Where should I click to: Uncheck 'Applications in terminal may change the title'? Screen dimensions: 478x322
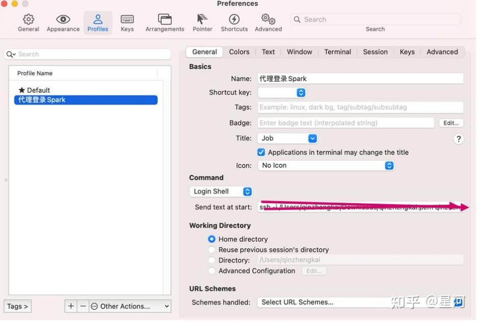[x=261, y=152]
